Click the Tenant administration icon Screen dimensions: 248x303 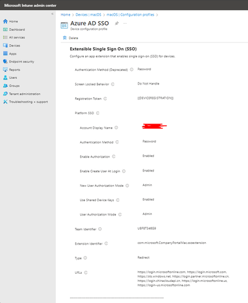coord(6,94)
